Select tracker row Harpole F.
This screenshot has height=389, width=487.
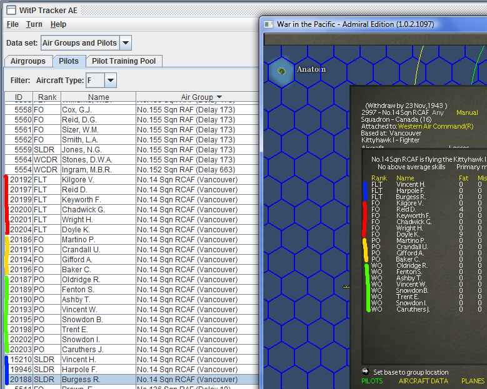point(132,370)
